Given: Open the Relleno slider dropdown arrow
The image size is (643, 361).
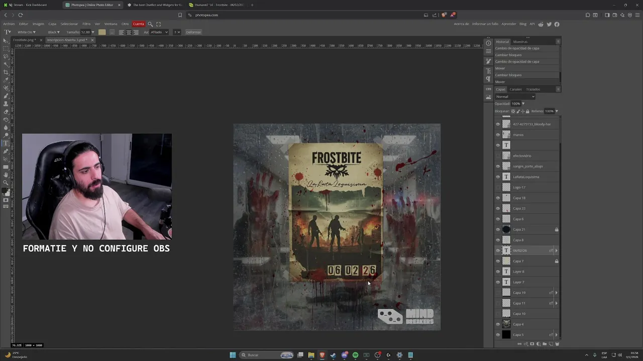Looking at the screenshot, I should click(557, 111).
